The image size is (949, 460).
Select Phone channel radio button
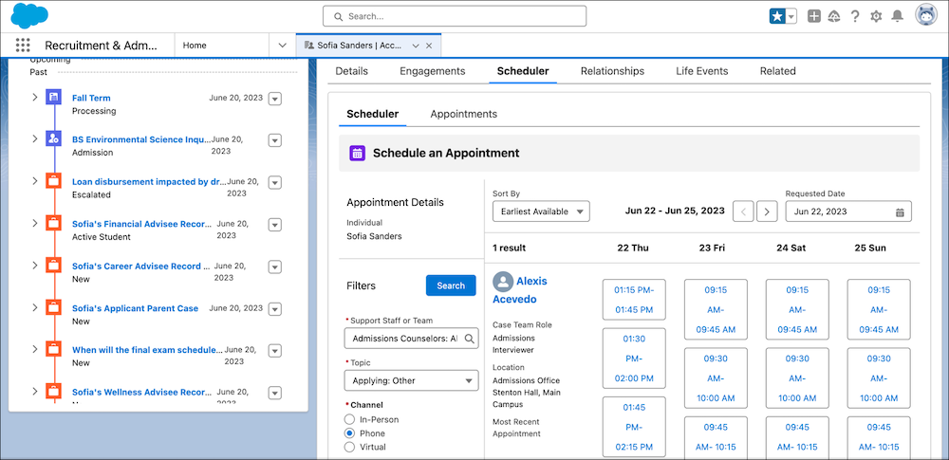click(349, 433)
